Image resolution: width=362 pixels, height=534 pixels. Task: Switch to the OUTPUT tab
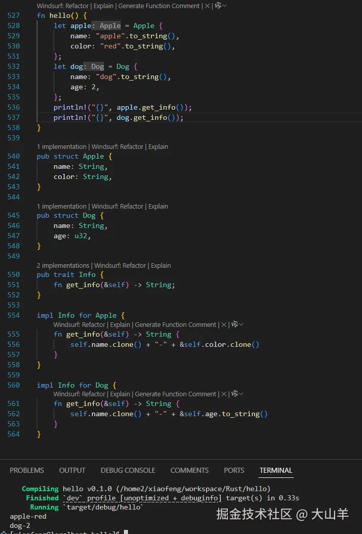(72, 470)
